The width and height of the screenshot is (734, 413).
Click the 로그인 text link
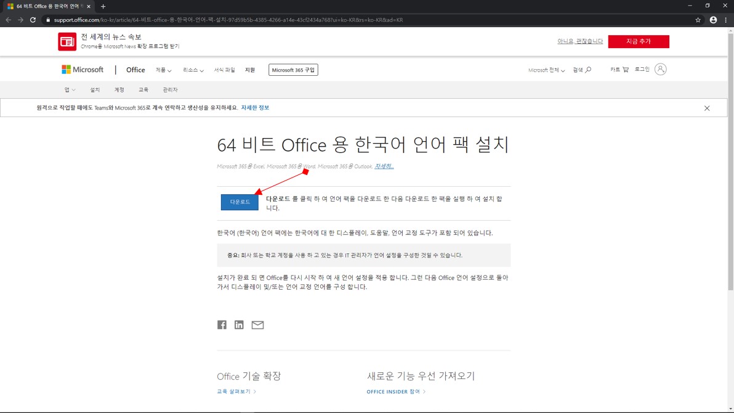point(642,70)
